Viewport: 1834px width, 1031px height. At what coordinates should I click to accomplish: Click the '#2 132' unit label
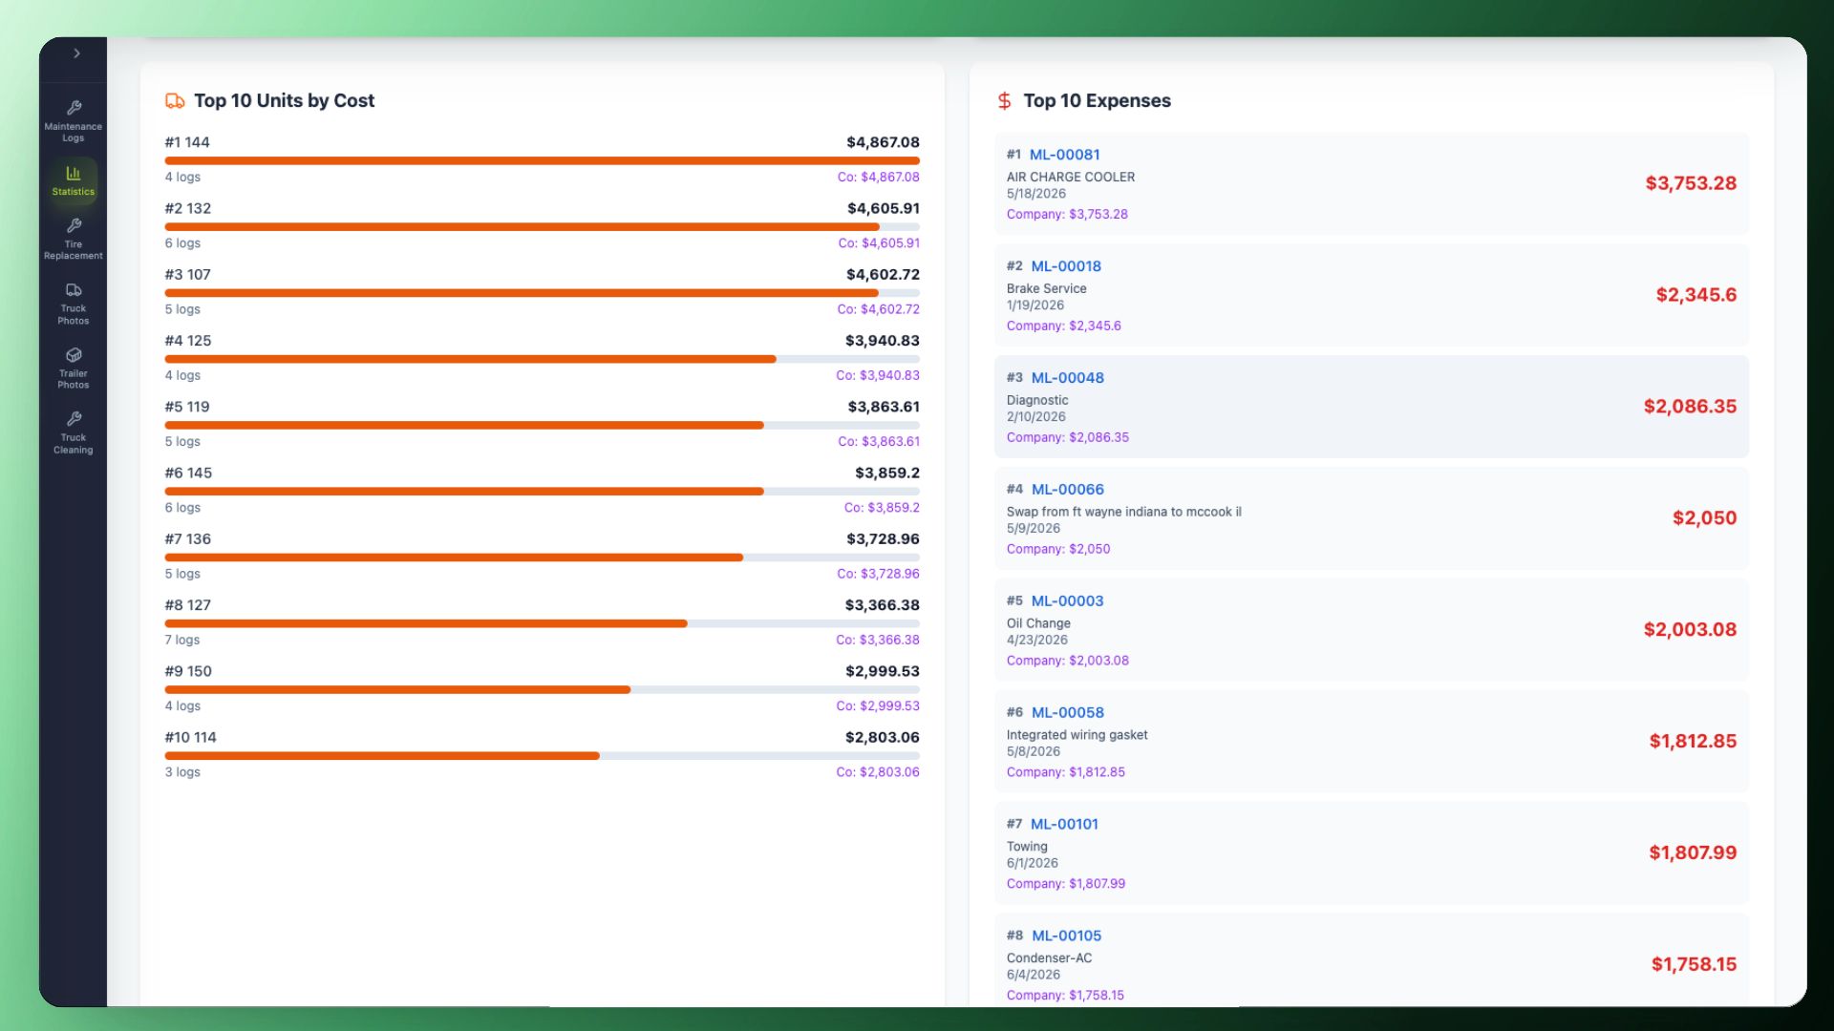[188, 208]
